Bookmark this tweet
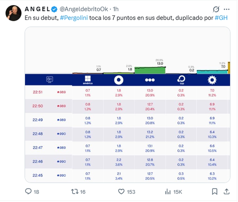Screen dimensions: 238x202 (x=215, y=191)
